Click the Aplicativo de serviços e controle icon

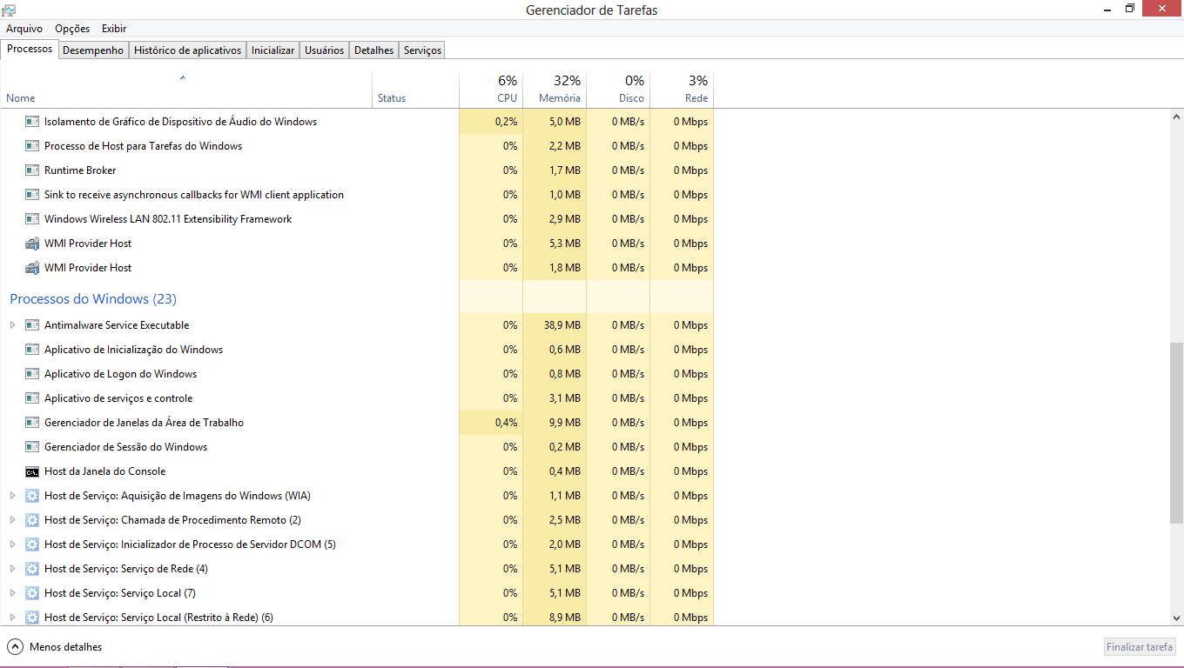tap(32, 398)
